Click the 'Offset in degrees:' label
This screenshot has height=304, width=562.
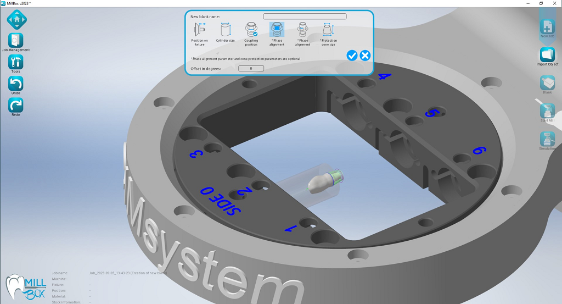point(206,69)
